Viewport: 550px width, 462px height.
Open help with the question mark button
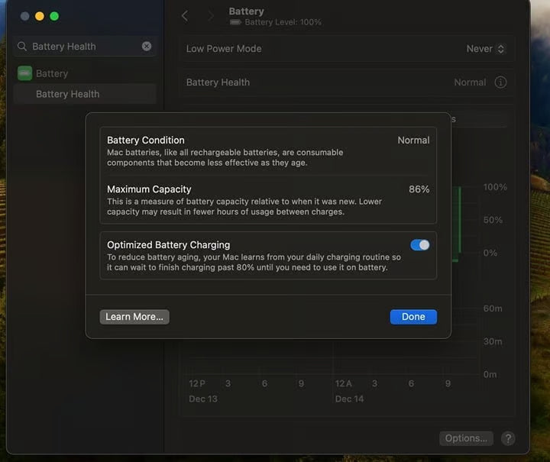507,438
